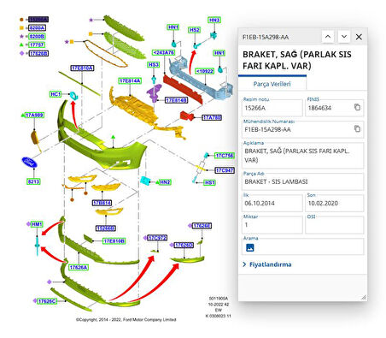Select the yellow 17E814A undershield part

click(134, 109)
